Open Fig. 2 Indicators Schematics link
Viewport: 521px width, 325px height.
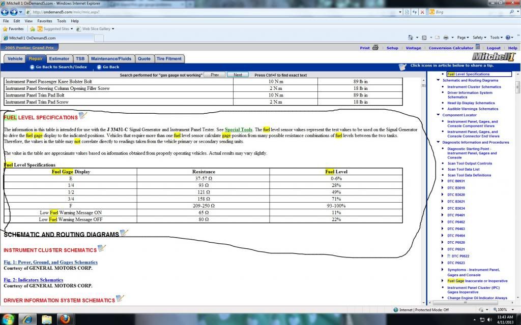[33, 280]
